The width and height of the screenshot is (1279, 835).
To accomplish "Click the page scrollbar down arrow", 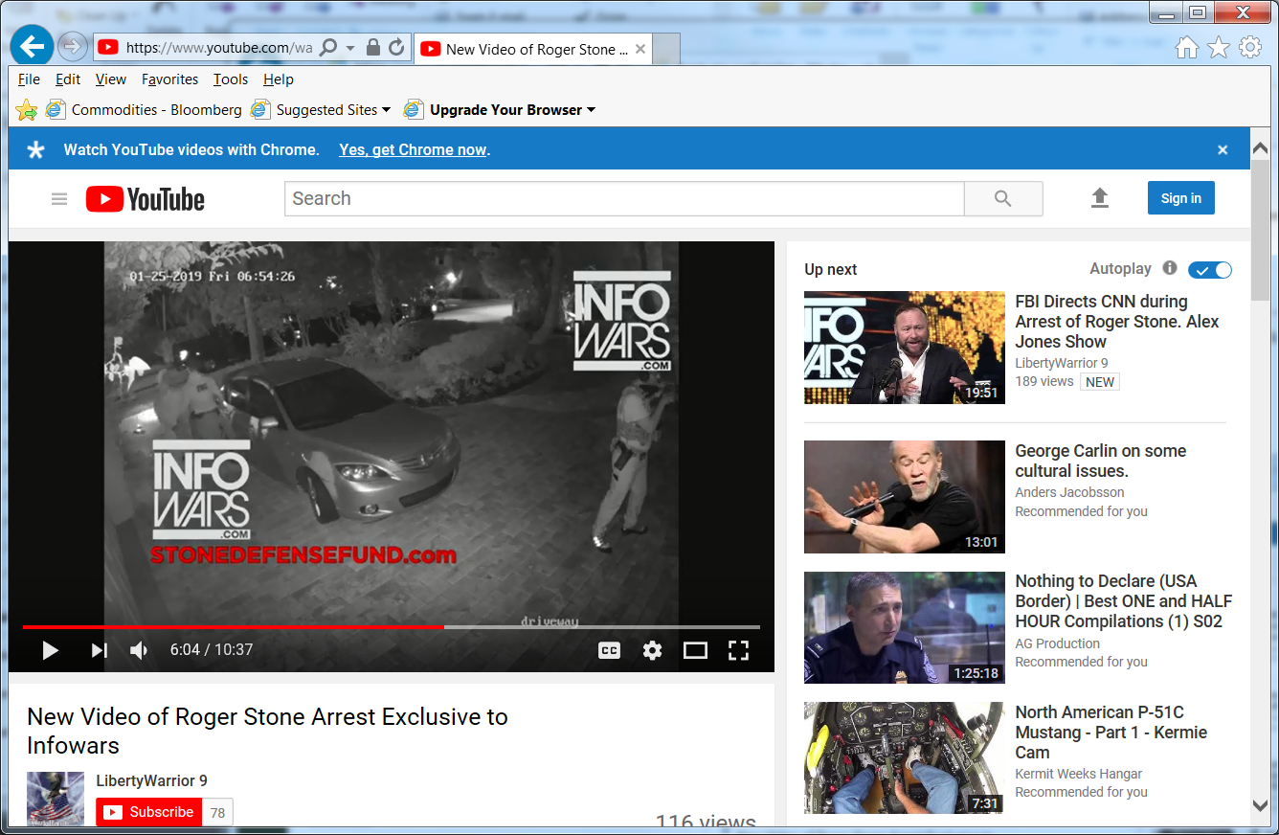I will click(x=1260, y=805).
